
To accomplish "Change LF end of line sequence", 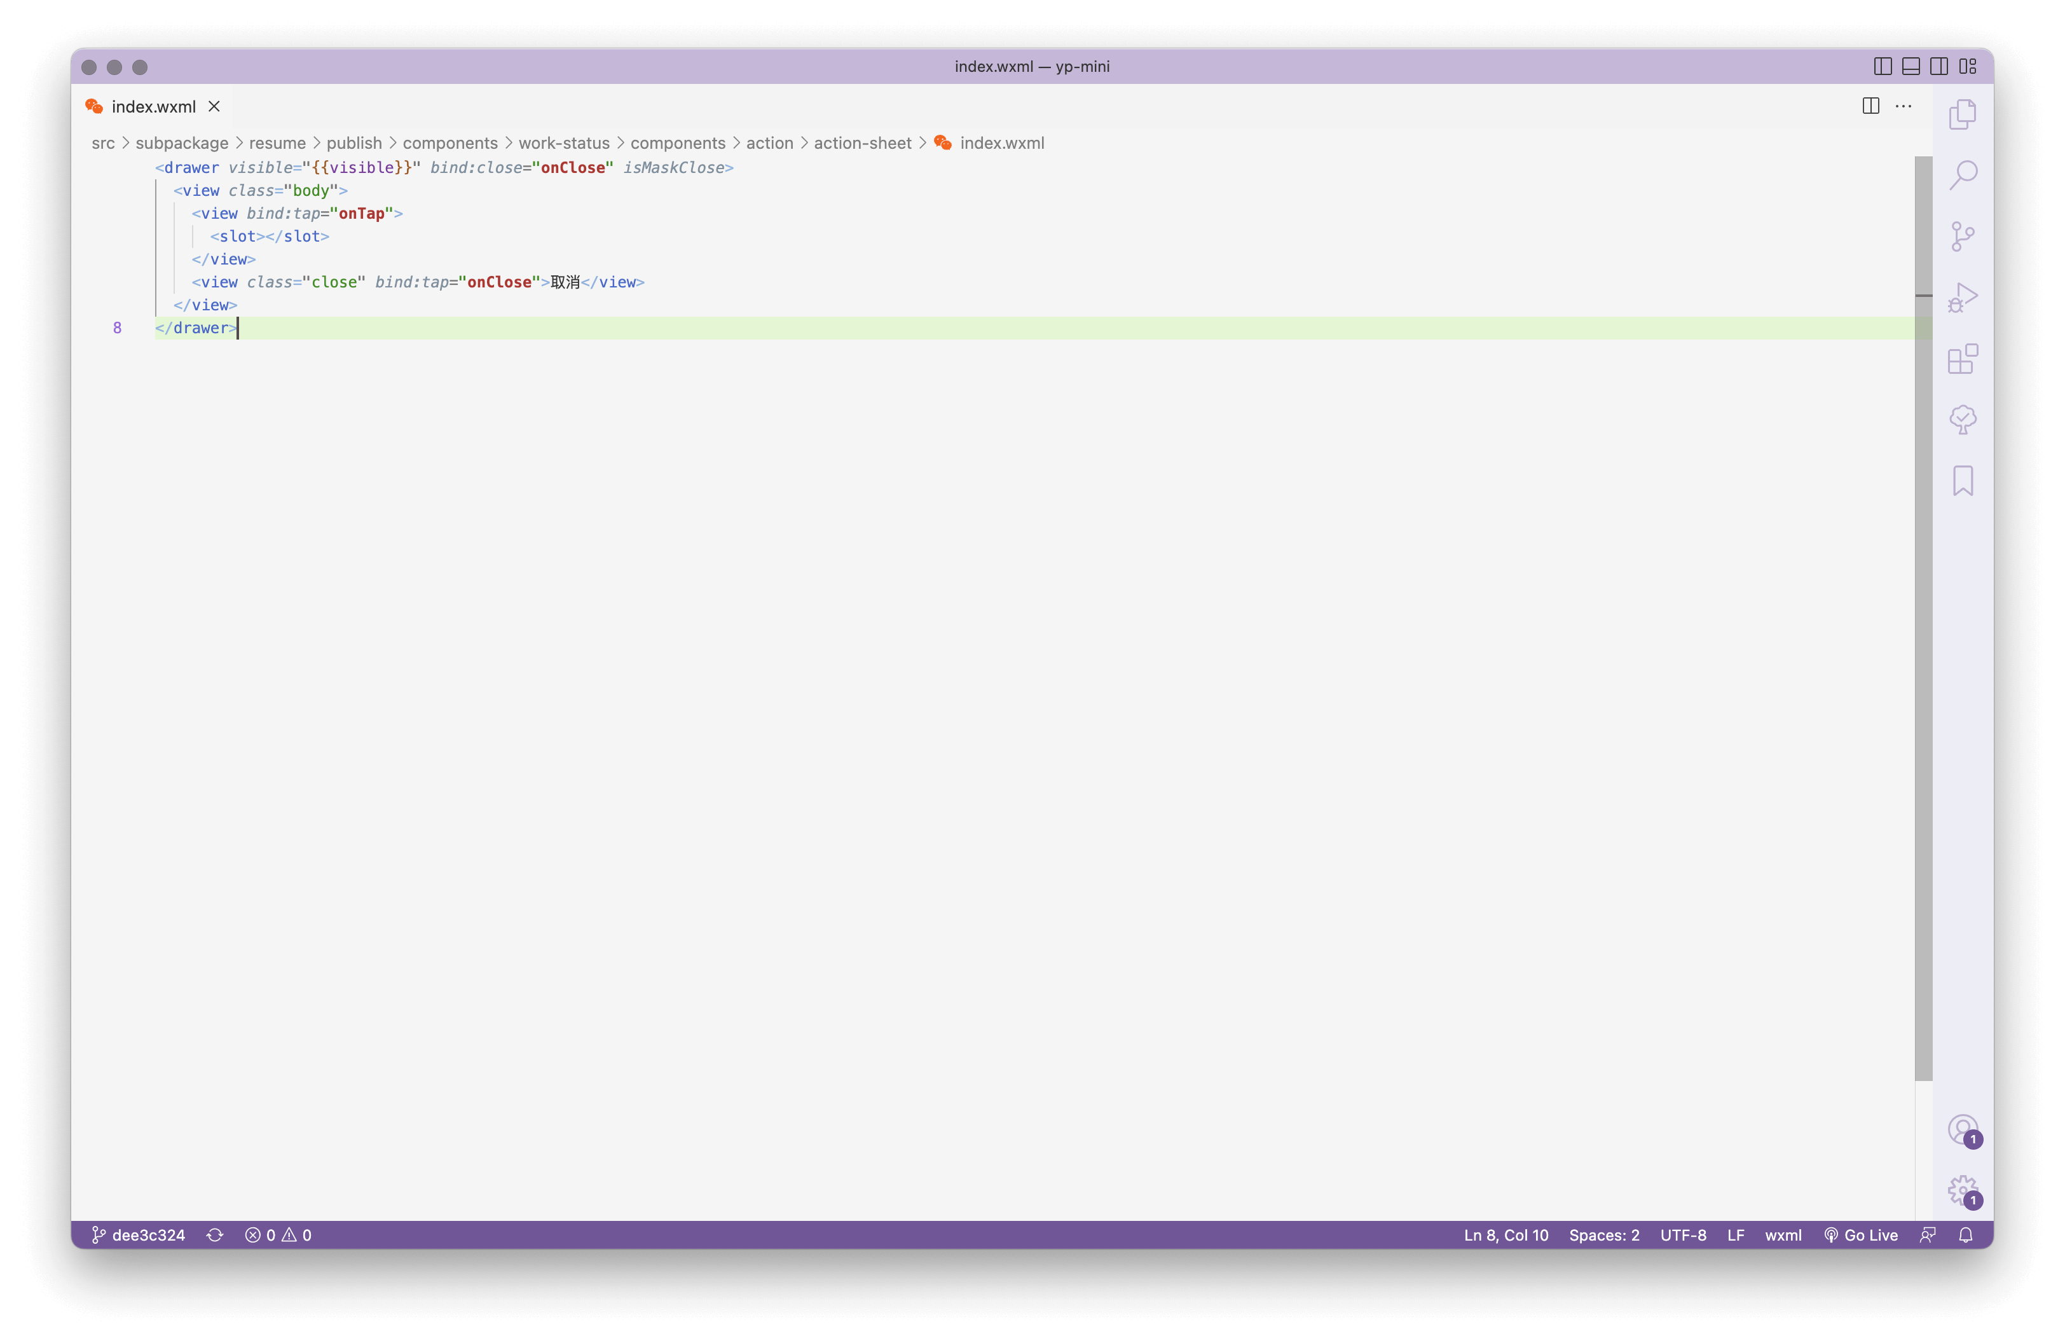I will pos(1735,1234).
